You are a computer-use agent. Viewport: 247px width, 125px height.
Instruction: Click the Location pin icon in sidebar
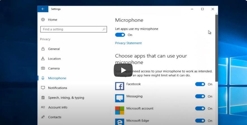pos(43,59)
